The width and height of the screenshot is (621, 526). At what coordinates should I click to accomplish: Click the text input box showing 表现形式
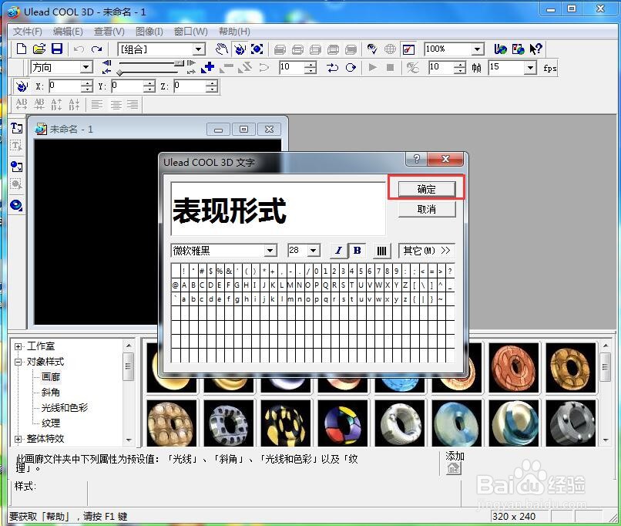(278, 209)
